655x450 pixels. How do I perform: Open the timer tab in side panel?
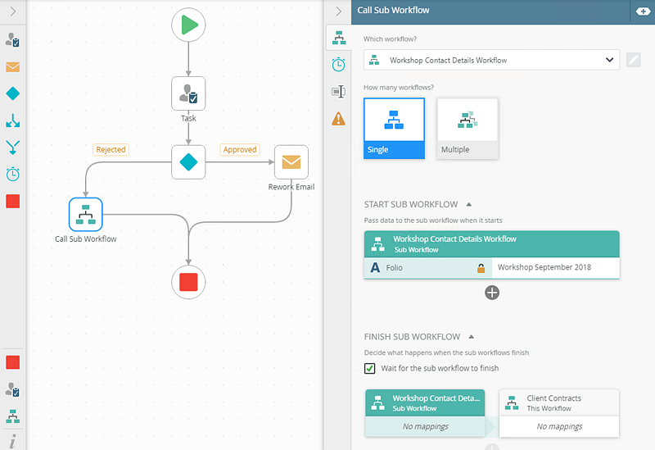(x=338, y=64)
